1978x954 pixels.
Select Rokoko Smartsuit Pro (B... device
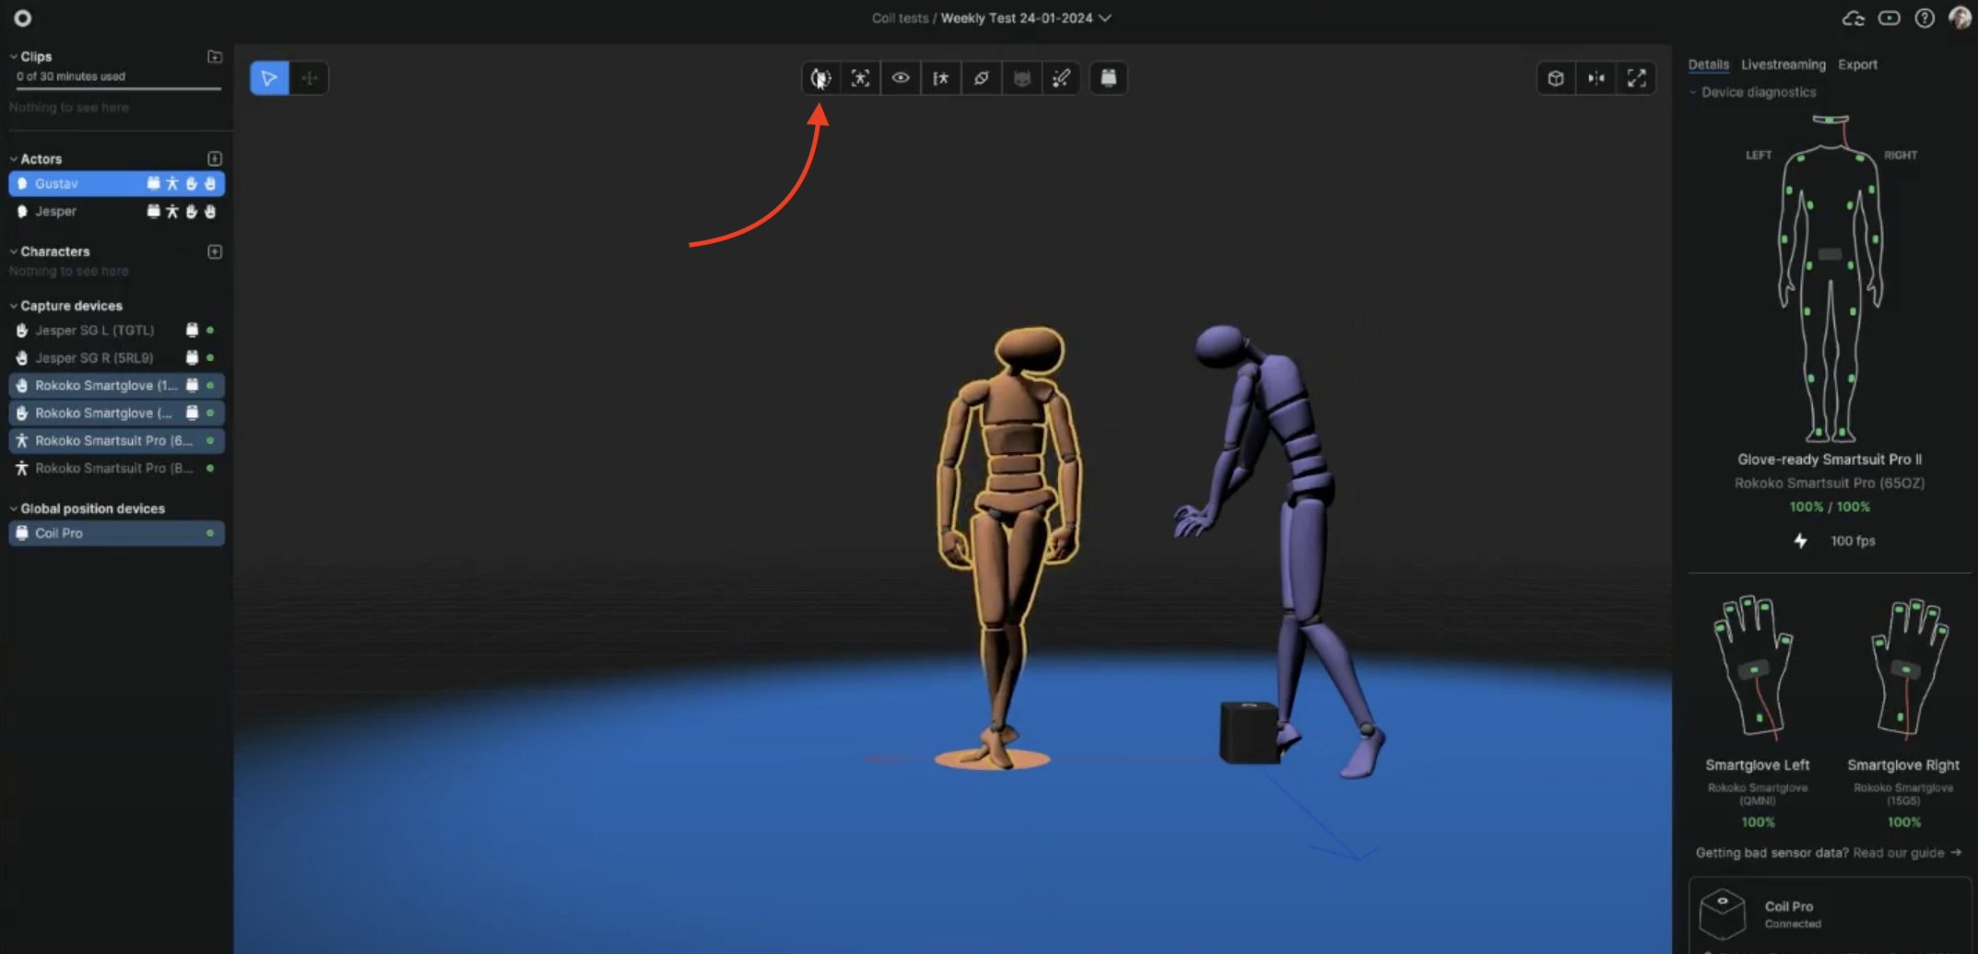pyautogui.click(x=116, y=468)
